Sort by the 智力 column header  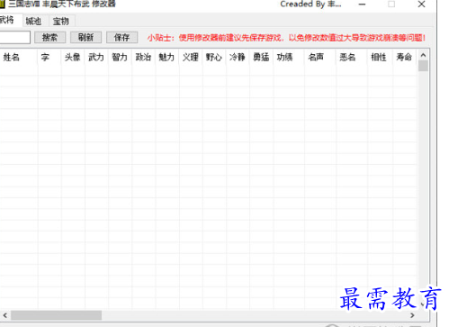(120, 57)
